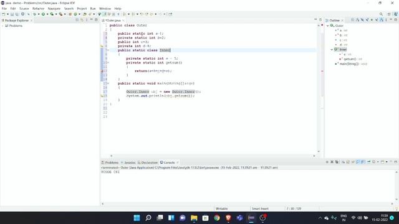Viewport: 399px width, 224px height.
Task: Click the Open Perspective icon
Action: [x=389, y=14]
